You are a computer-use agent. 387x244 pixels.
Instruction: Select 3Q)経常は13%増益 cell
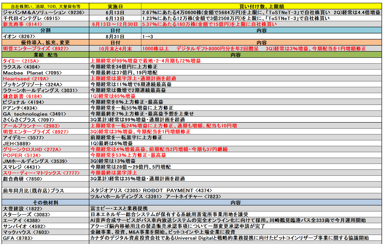click(235, 161)
